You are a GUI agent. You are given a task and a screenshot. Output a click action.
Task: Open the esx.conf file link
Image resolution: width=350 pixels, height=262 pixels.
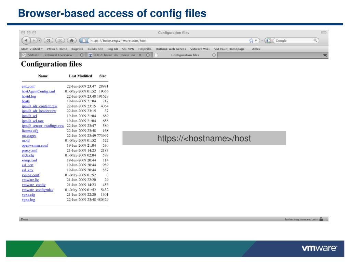[x=28, y=86]
